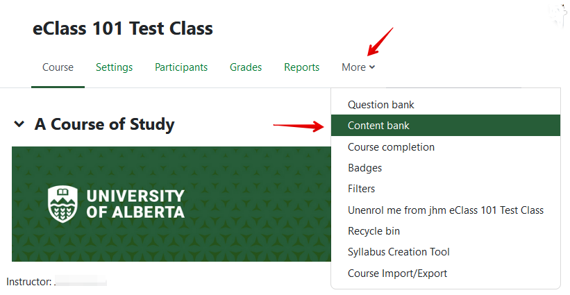Image resolution: width=570 pixels, height=295 pixels.
Task: Switch to the Reports tab
Action: 302,67
